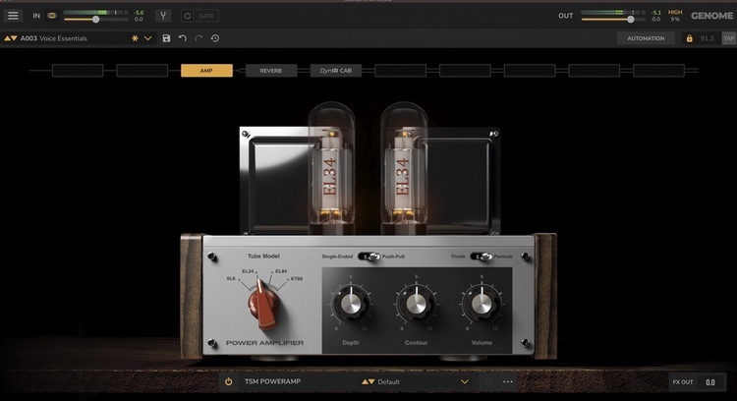Click the input gain slider handle
This screenshot has height=401, width=737.
click(96, 20)
